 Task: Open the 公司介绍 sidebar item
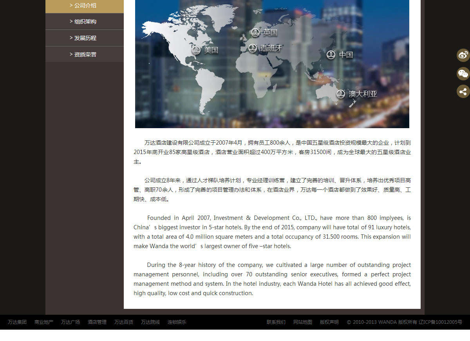[85, 5]
